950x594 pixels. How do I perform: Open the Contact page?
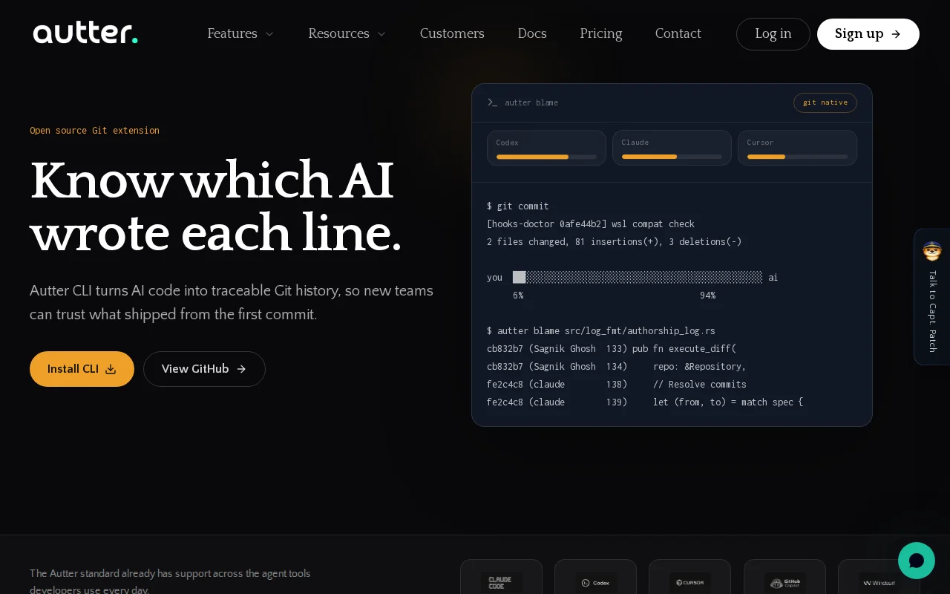coord(678,33)
